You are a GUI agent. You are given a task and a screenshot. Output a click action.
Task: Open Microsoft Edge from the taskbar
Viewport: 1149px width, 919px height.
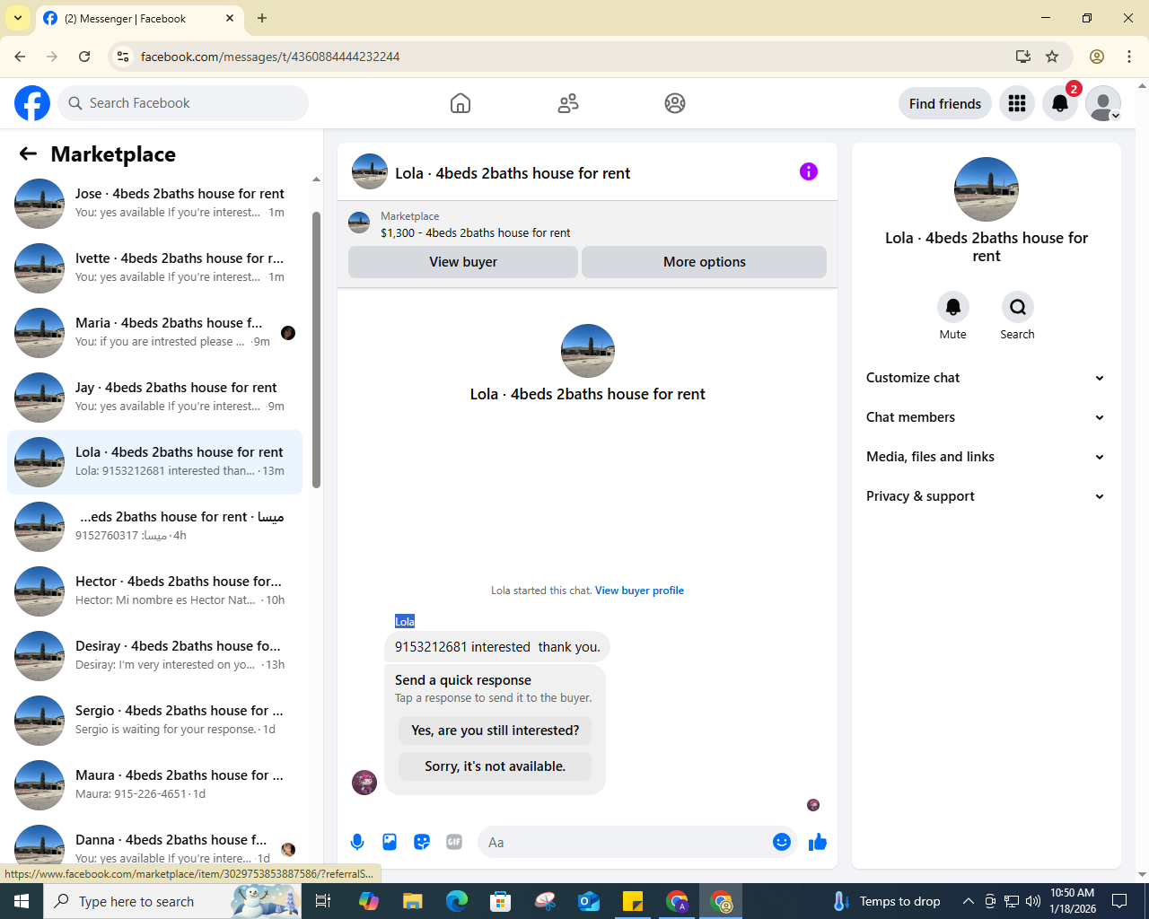point(457,901)
